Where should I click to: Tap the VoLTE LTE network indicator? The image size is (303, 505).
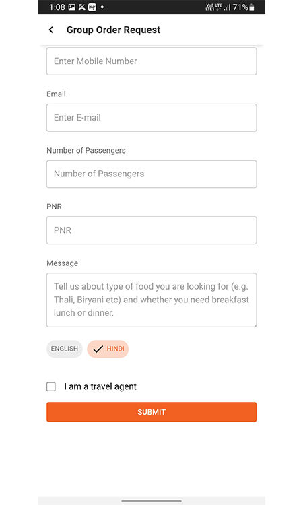coord(214,7)
